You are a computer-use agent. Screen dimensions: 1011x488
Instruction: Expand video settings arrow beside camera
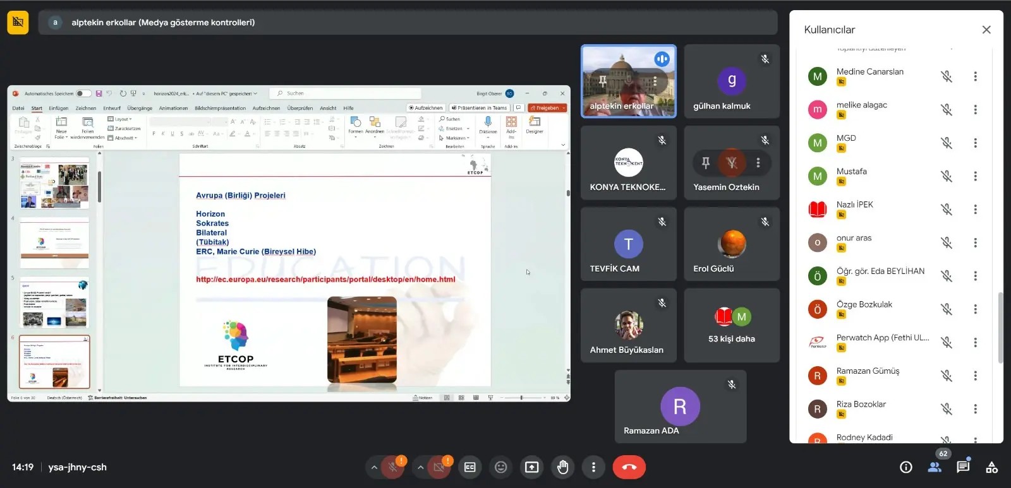pos(420,467)
